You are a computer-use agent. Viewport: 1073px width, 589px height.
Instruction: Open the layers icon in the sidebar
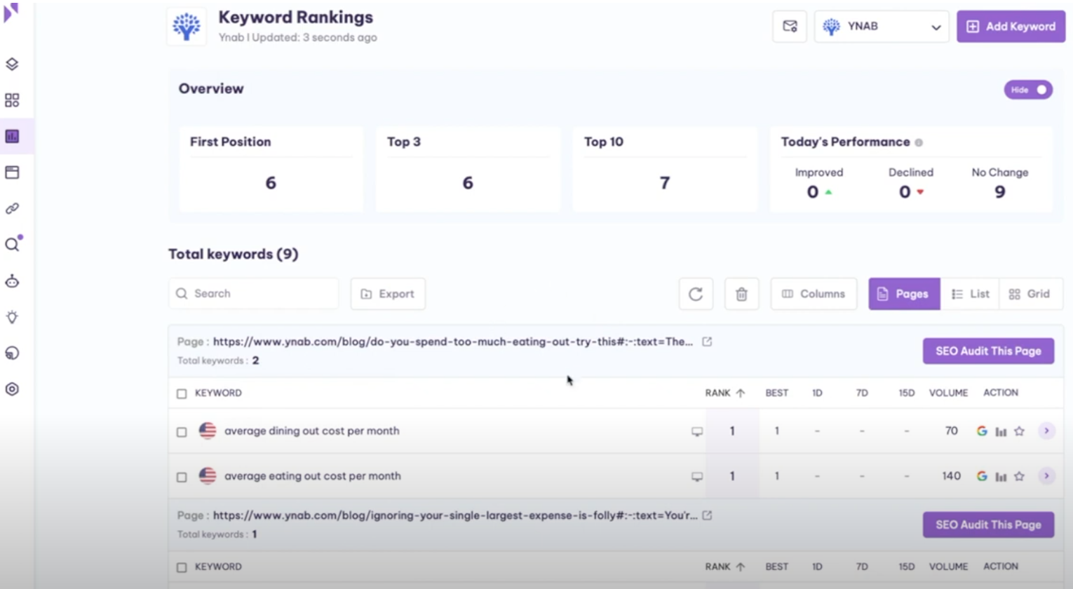pos(12,64)
